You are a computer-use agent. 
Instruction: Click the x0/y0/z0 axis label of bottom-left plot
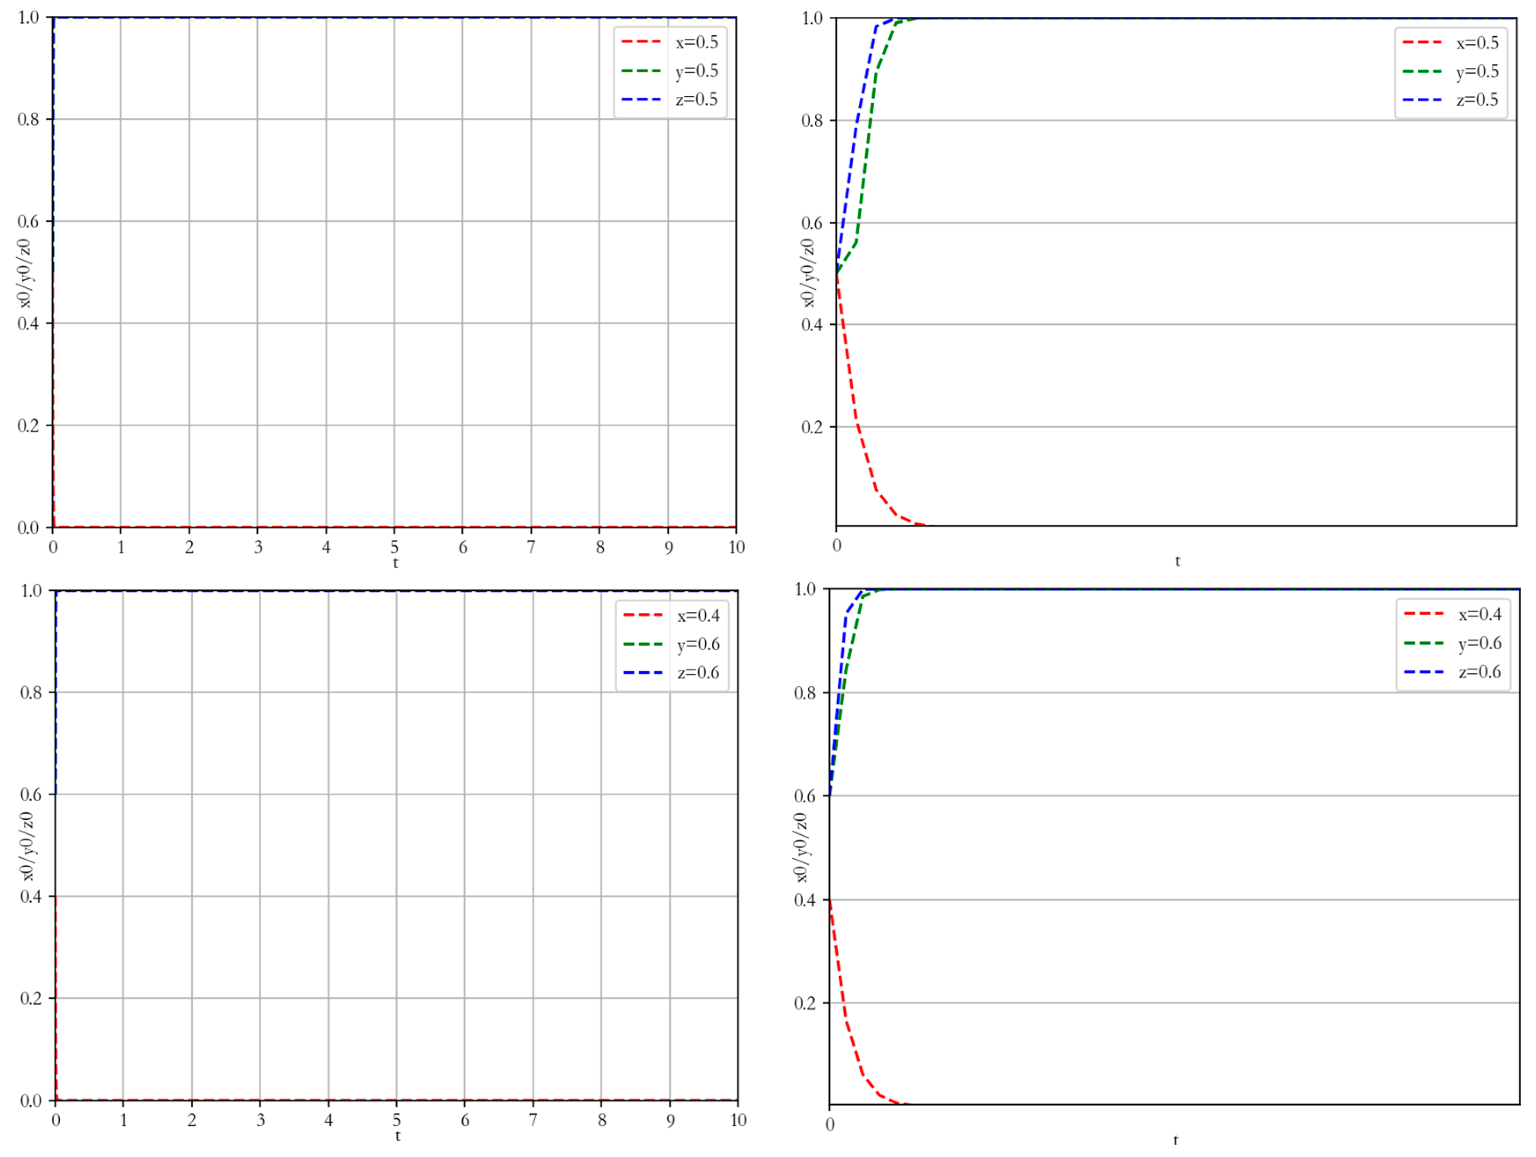(26, 846)
